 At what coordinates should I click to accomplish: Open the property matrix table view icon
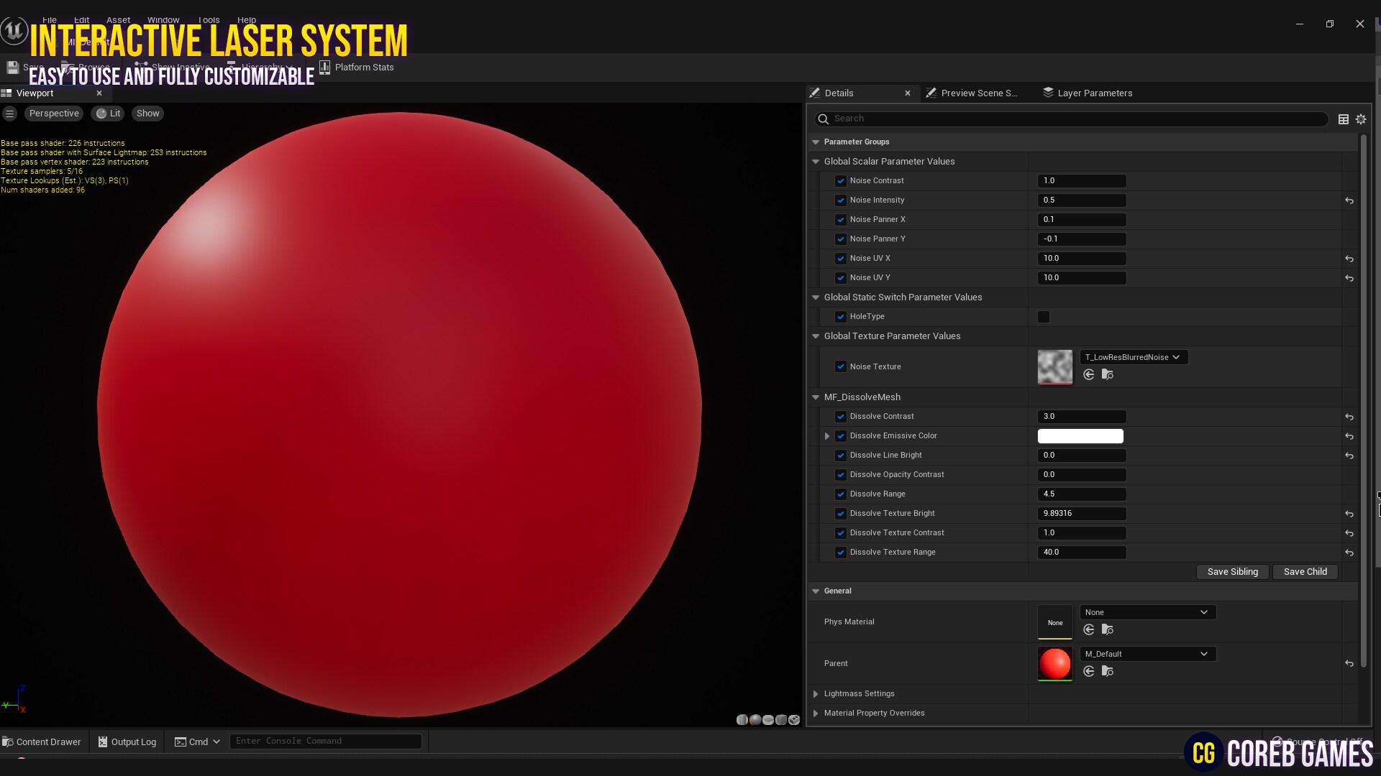1343,119
